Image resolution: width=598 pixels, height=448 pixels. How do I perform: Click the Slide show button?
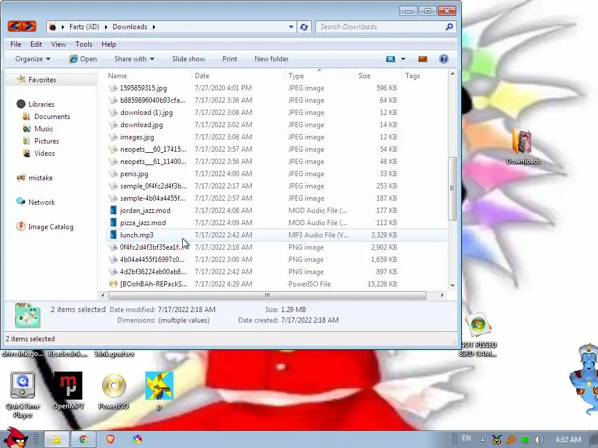(189, 59)
